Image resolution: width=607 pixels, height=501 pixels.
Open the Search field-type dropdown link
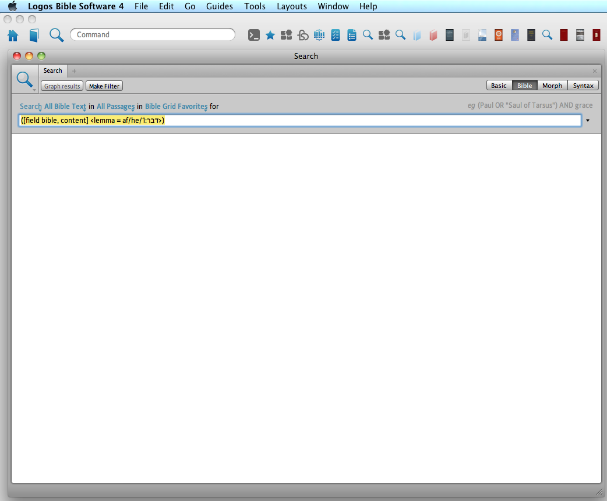pos(30,107)
